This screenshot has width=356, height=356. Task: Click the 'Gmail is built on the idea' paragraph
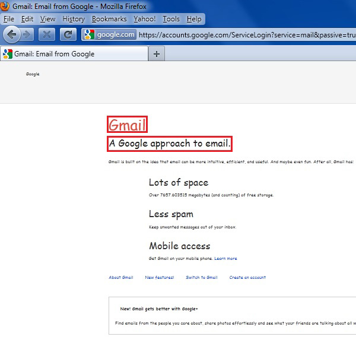231,161
